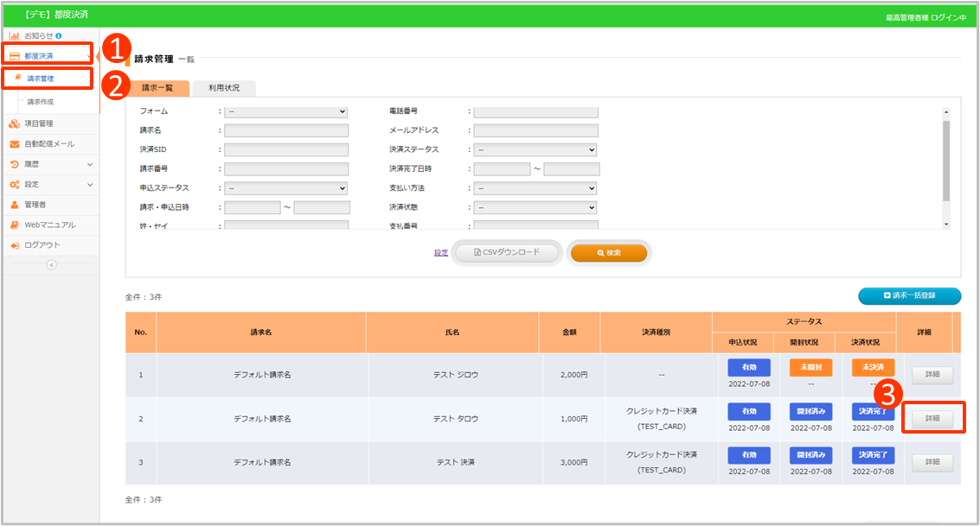
Task: Expand the 設定 sidebar menu
Action: [x=89, y=185]
